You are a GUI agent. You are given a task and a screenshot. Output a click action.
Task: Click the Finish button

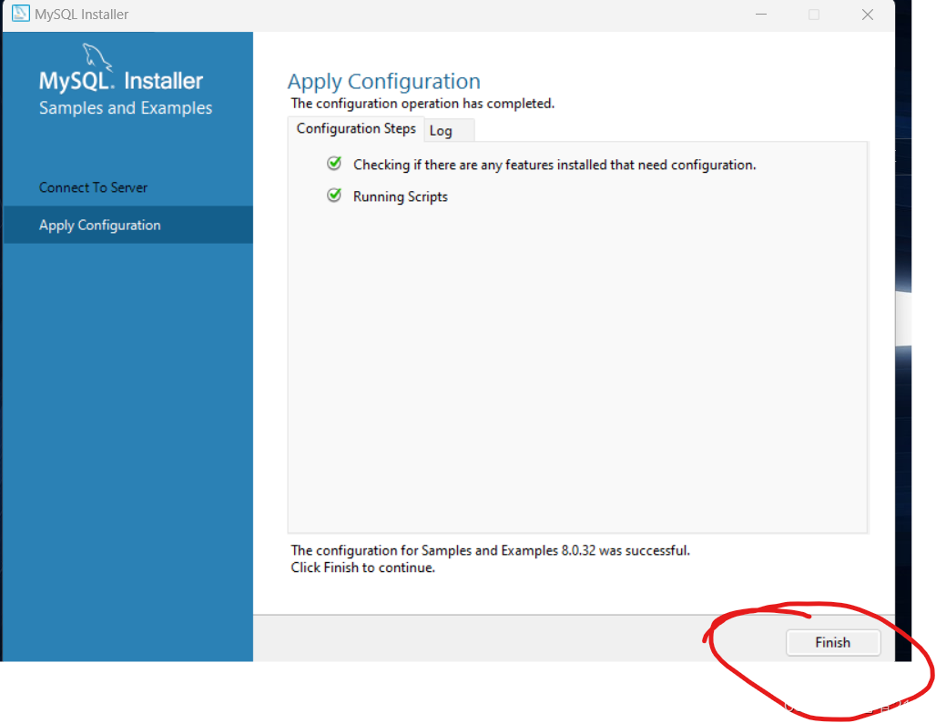(833, 643)
